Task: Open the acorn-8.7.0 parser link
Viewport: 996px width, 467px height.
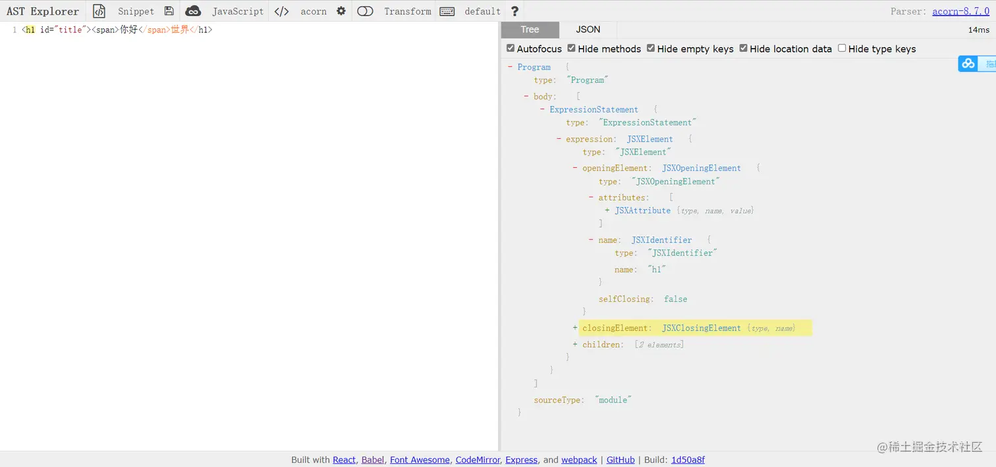Action: coord(960,11)
